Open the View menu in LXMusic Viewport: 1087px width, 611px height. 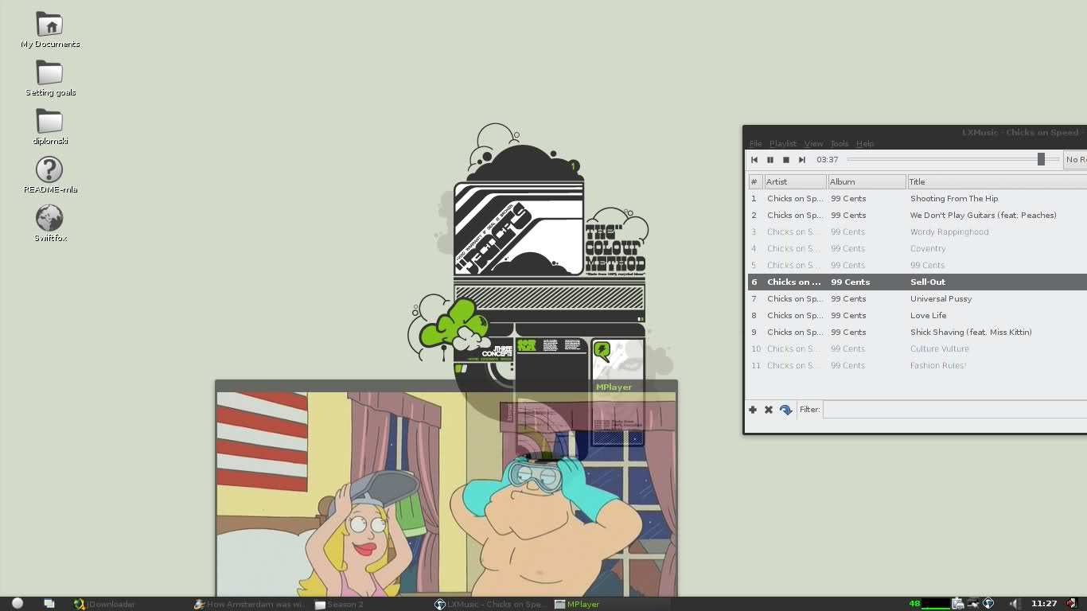[x=813, y=144]
